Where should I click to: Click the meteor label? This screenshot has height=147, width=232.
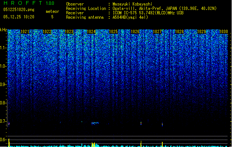click(x=52, y=11)
